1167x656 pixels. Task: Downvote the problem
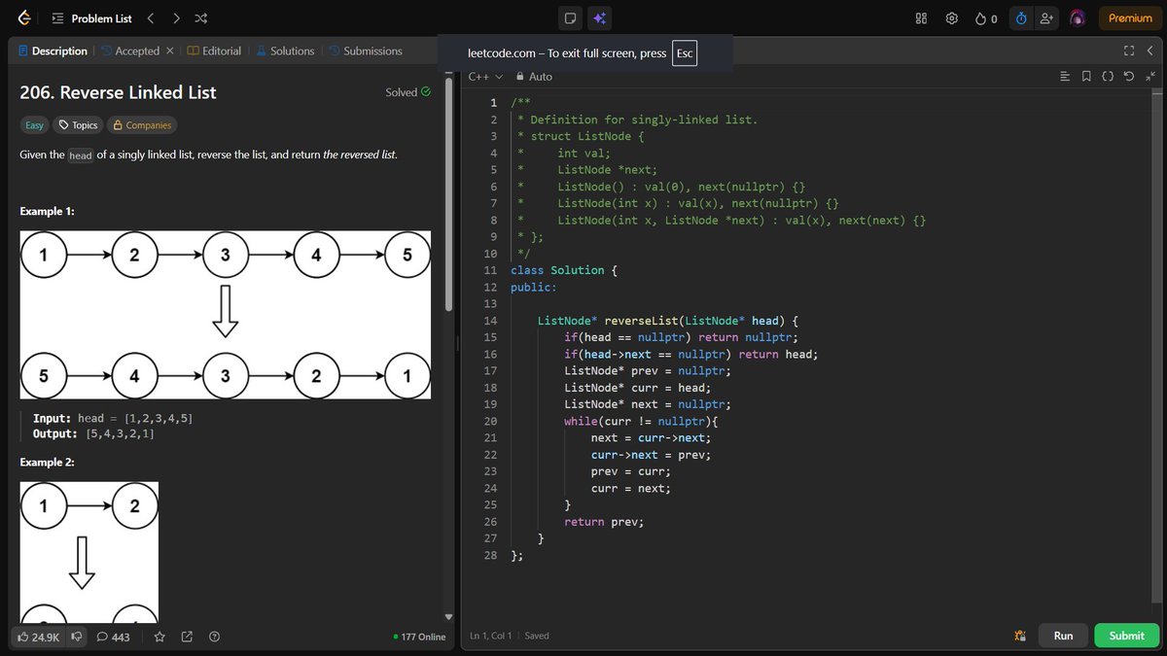[x=79, y=637]
